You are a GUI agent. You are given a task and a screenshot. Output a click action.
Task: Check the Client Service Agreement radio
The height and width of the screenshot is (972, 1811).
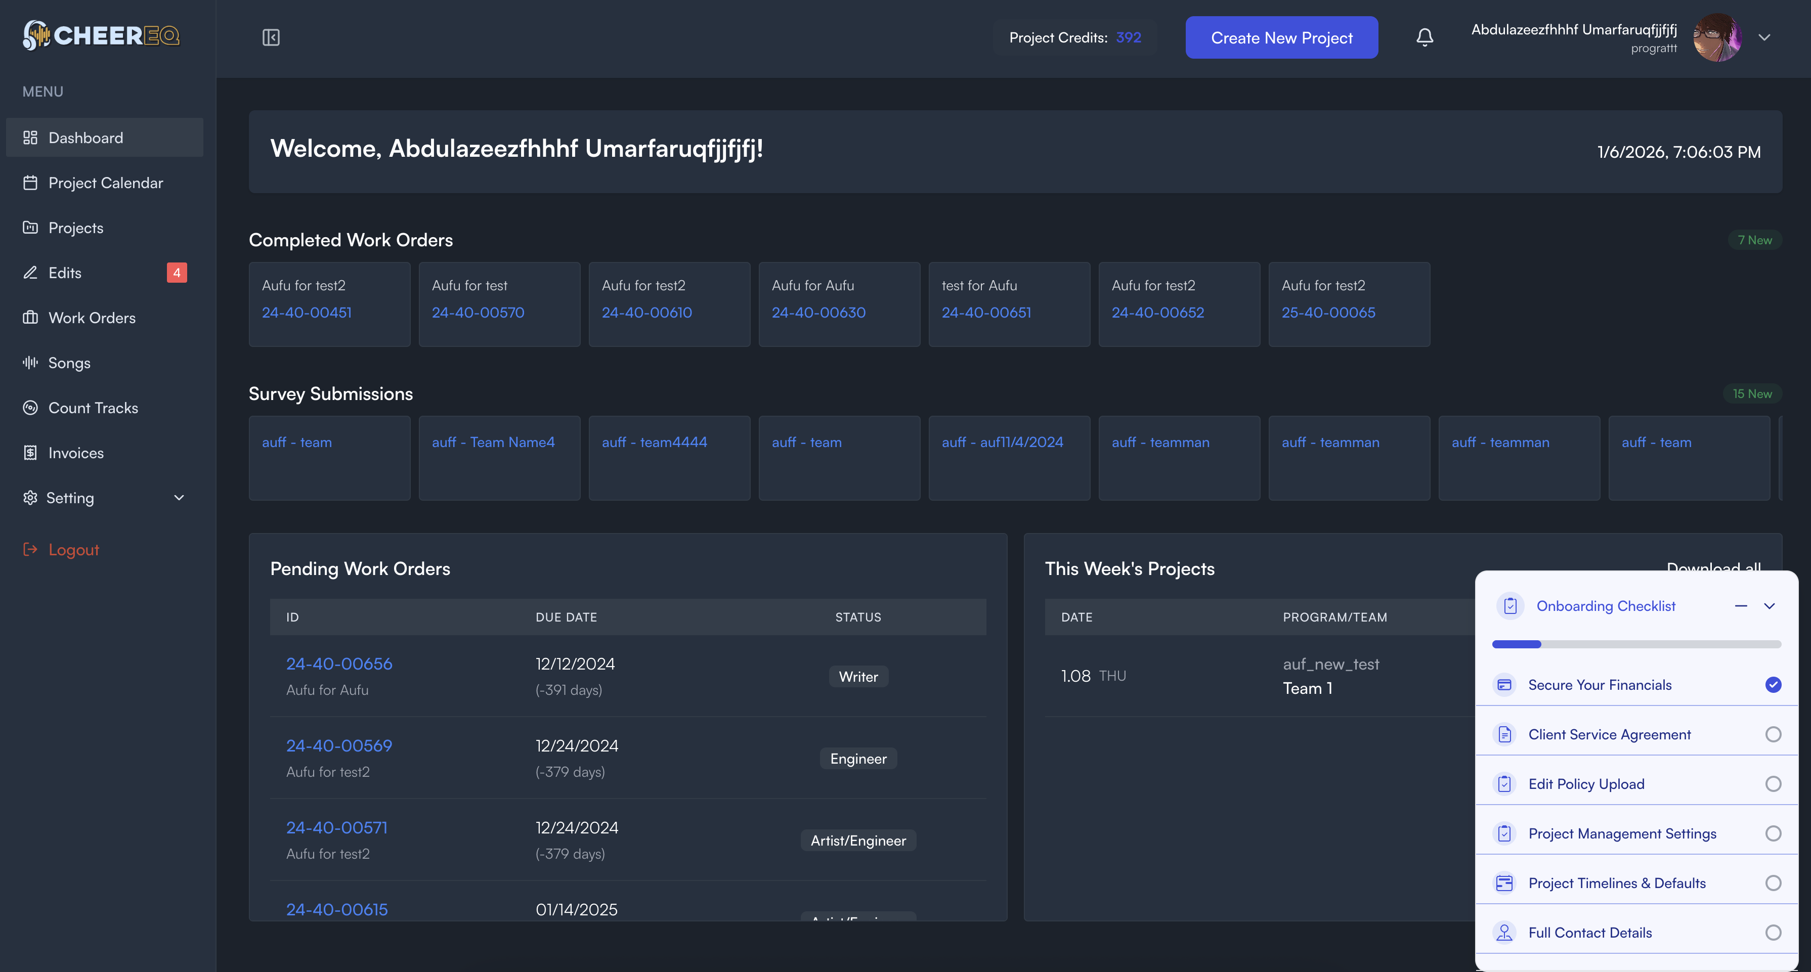click(1773, 734)
